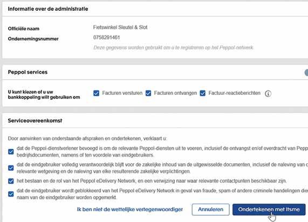This screenshot has height=222, width=308.
Task: Toggle the fraude en spam blokkering checkbox
Action: click(11, 194)
